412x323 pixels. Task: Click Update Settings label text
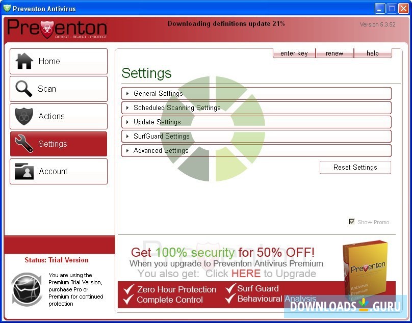pos(157,122)
